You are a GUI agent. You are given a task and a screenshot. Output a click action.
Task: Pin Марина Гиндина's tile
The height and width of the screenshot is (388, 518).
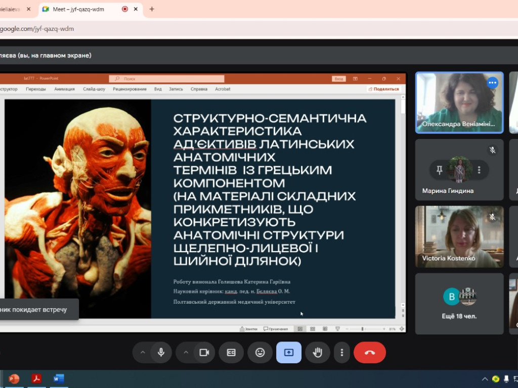[x=440, y=170]
